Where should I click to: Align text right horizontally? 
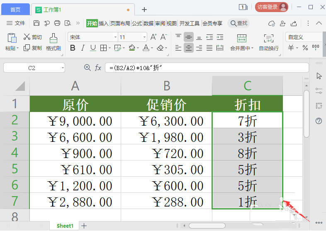pyautogui.click(x=199, y=48)
